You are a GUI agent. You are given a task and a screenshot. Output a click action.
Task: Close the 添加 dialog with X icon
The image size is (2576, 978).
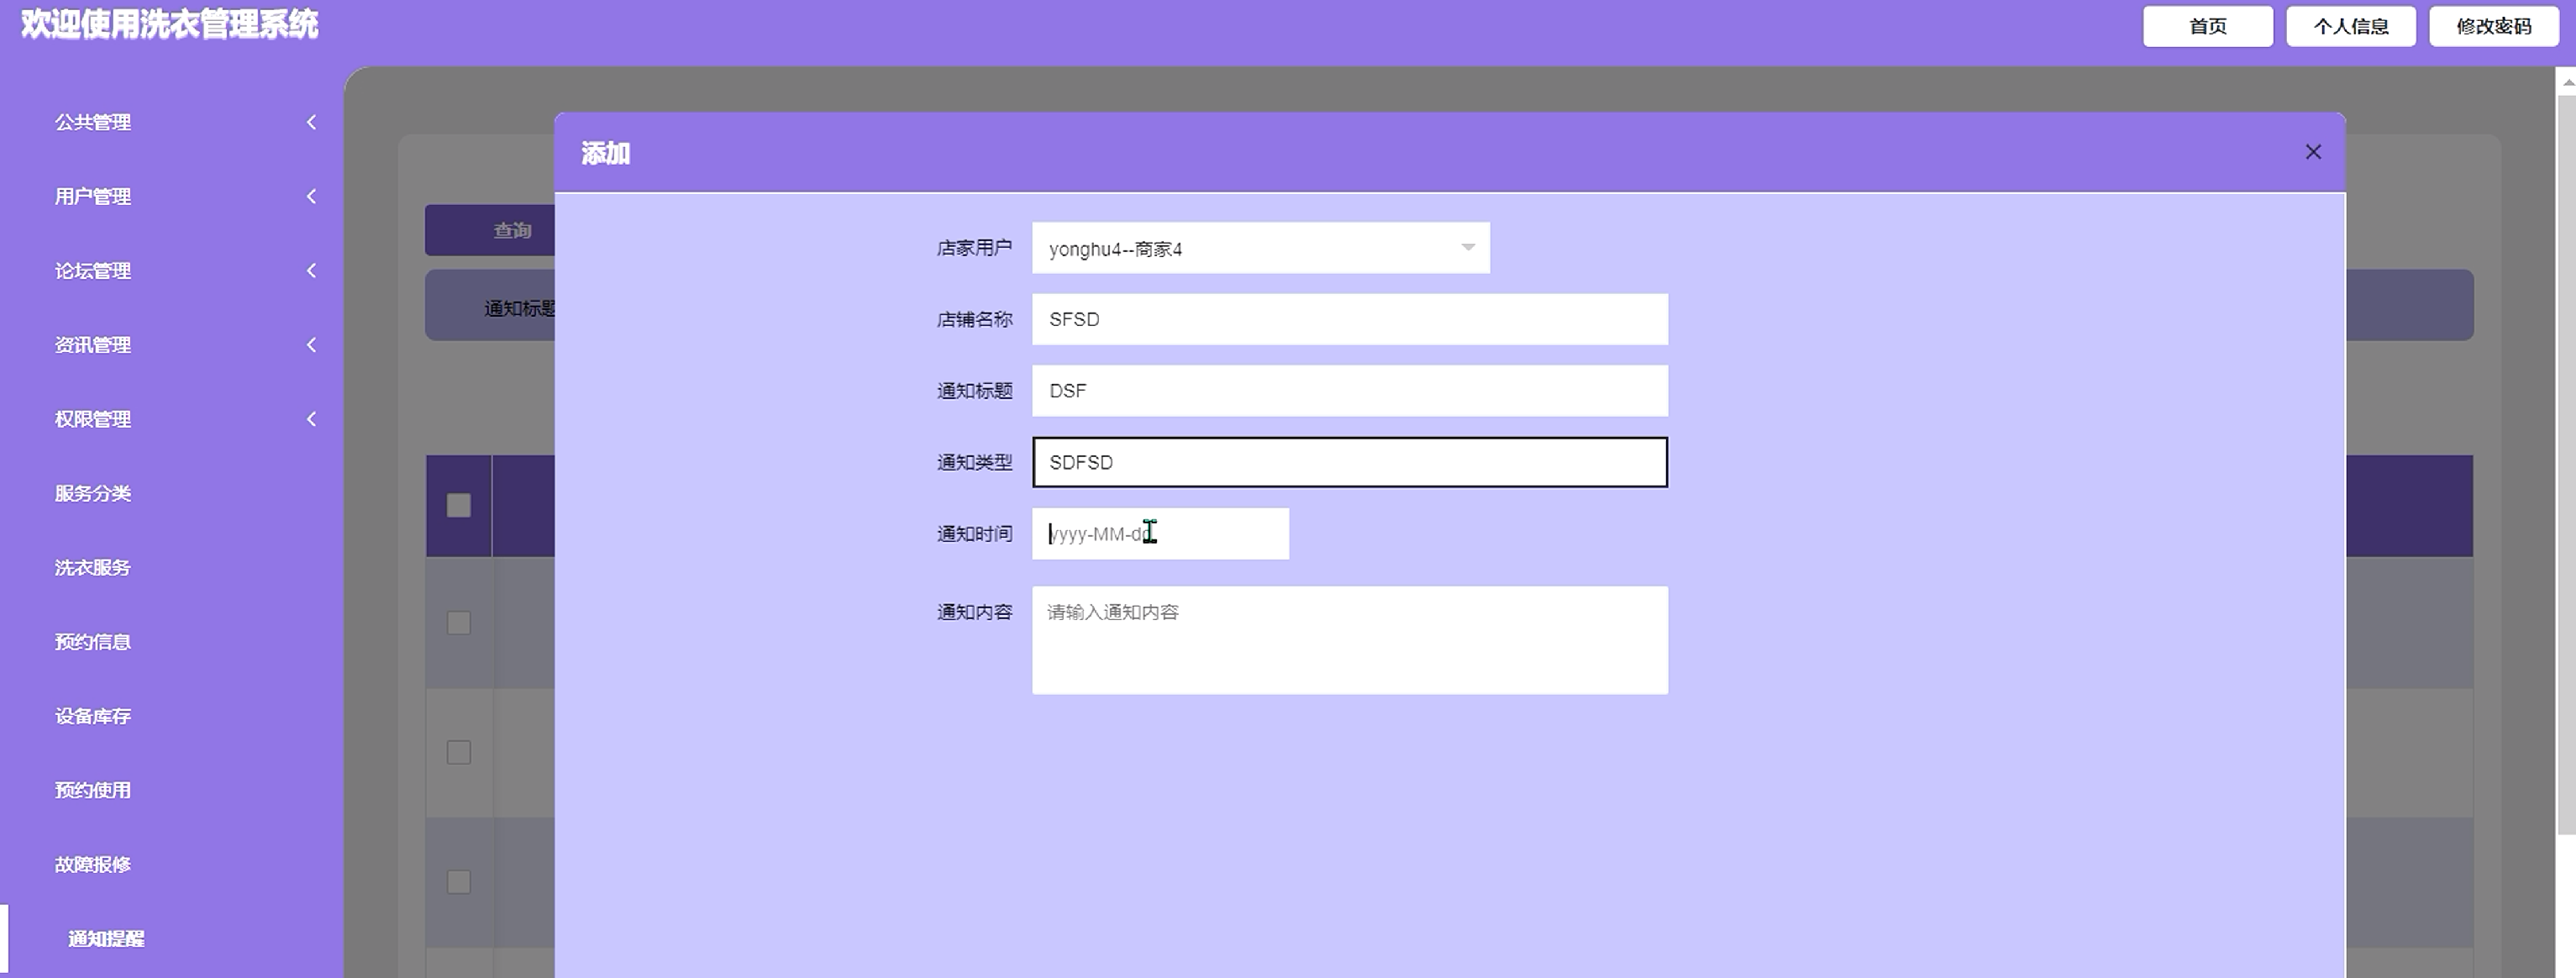[x=2312, y=152]
